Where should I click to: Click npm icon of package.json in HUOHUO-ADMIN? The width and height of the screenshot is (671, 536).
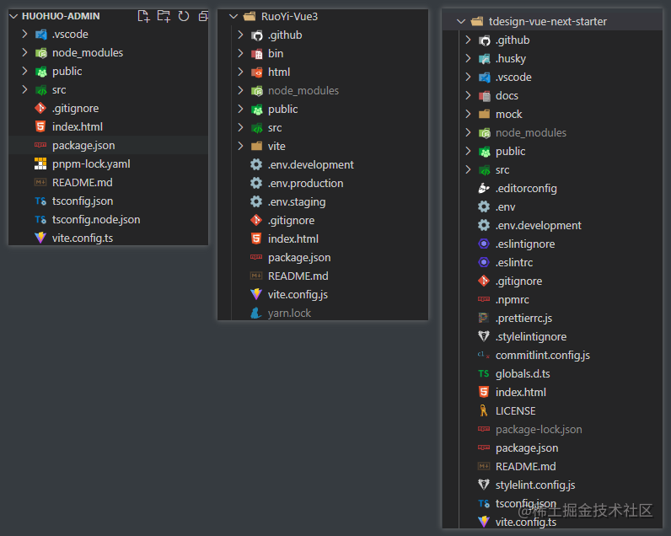click(x=40, y=145)
